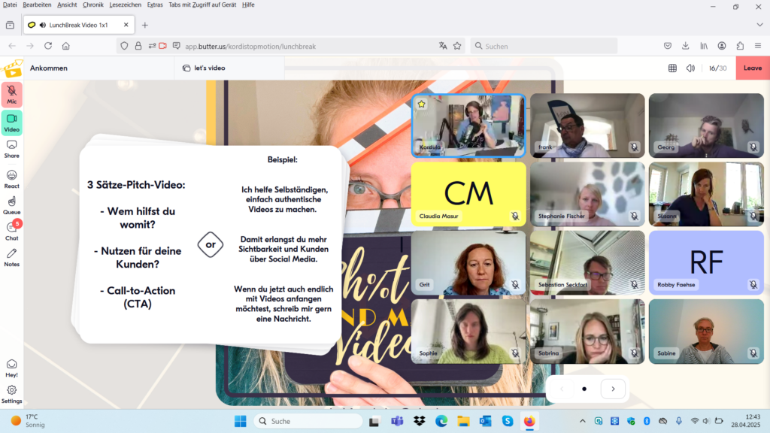Go to next slide arrow
This screenshot has height=433, width=770.
tap(613, 389)
